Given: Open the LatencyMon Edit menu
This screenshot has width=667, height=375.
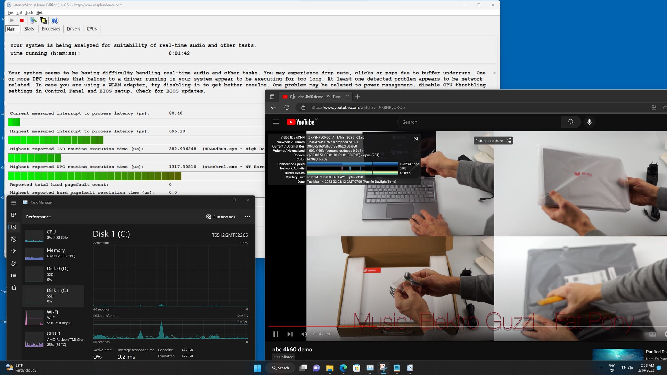Looking at the screenshot, I should coord(19,12).
